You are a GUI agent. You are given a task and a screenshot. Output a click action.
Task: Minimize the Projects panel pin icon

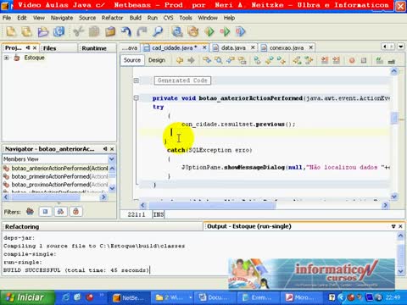tap(28, 47)
